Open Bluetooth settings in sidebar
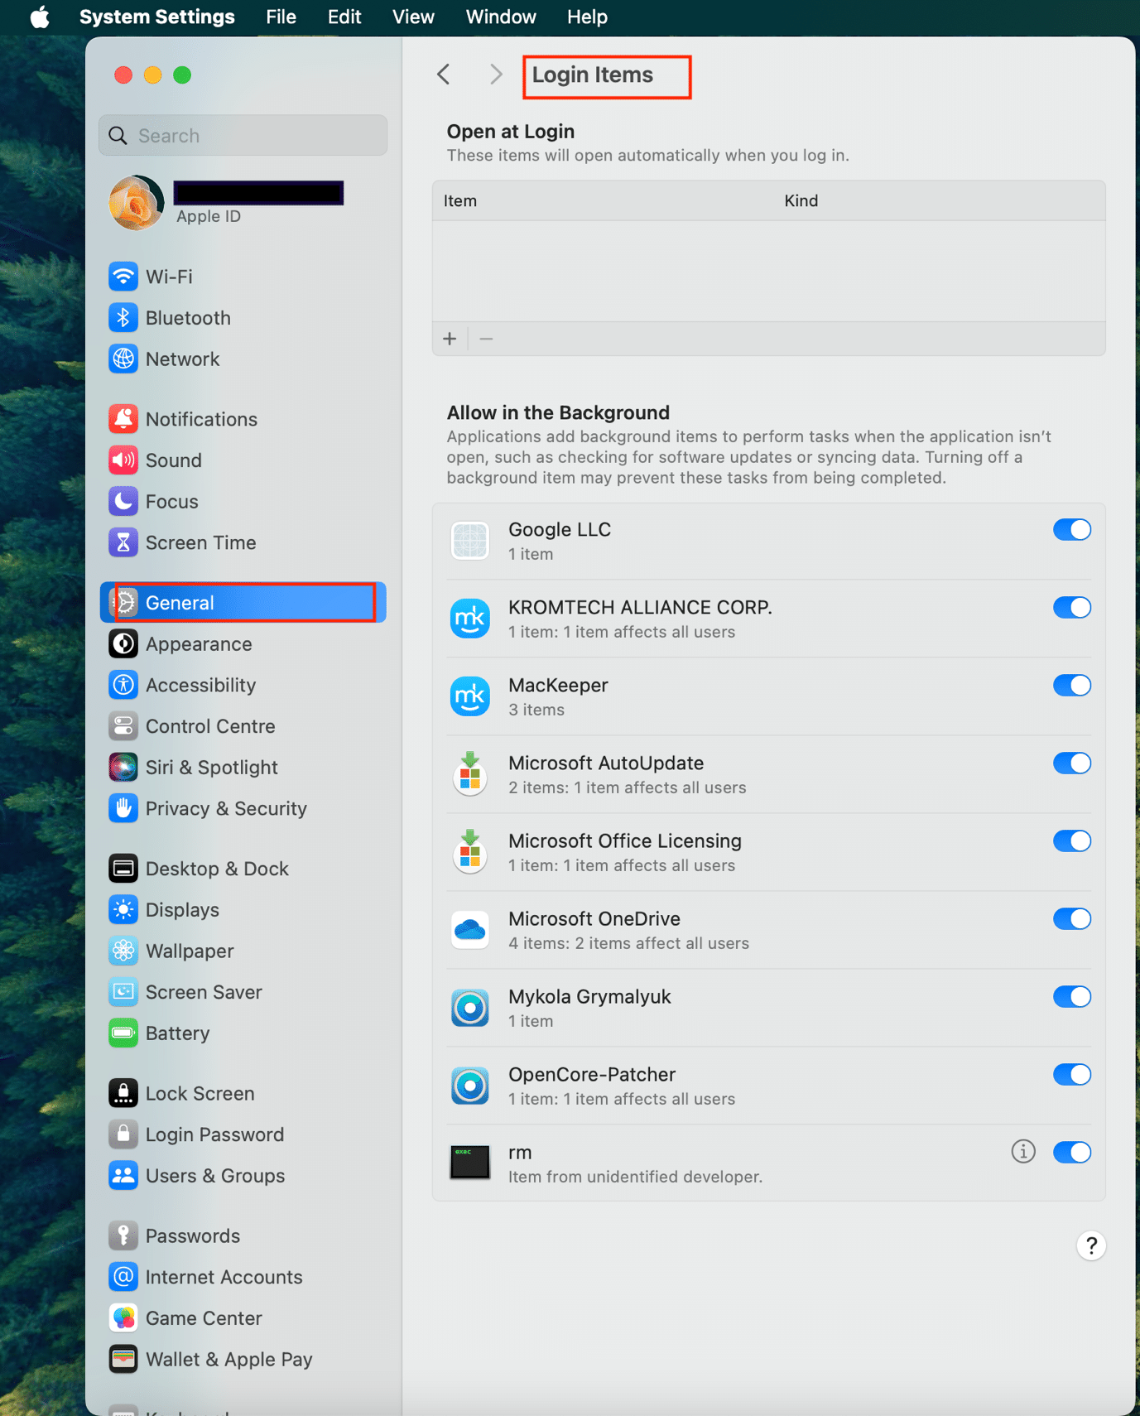Screen dimensions: 1140x1416 pos(187,318)
